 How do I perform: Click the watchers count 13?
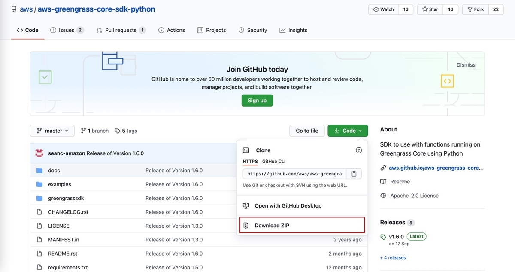pos(406,9)
